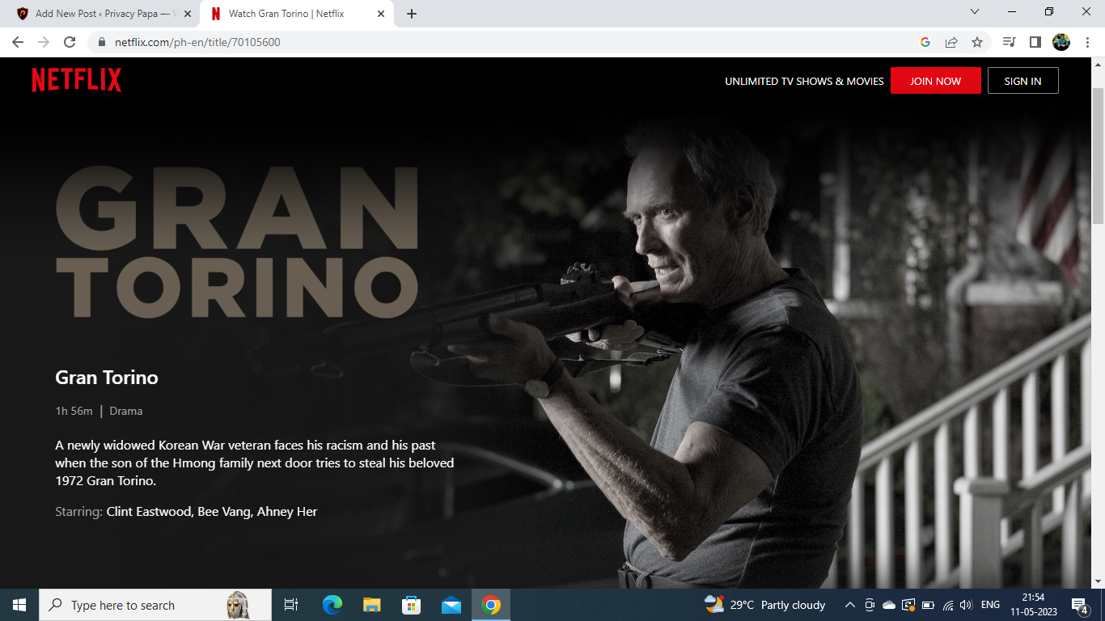The image size is (1105, 621).
Task: Open the Mail app from the taskbar
Action: [x=451, y=605]
